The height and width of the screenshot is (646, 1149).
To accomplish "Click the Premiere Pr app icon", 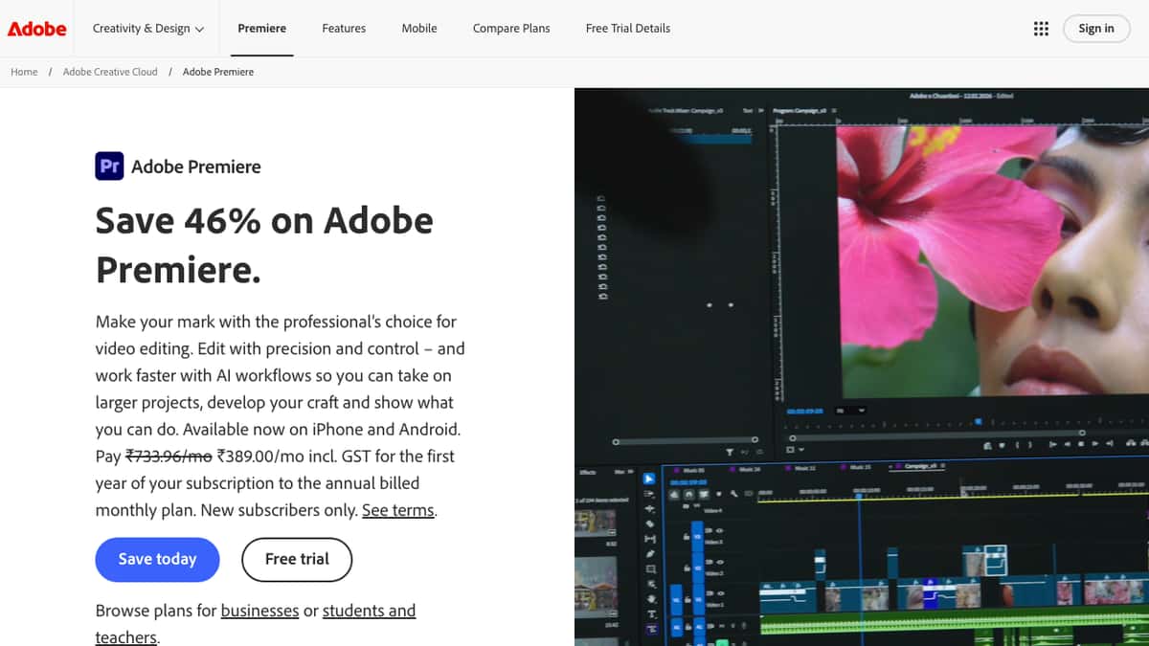I will pyautogui.click(x=109, y=166).
